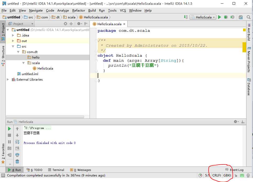Collapse all icon in Project panel
This screenshot has height=182, width=253.
pos(71,24)
